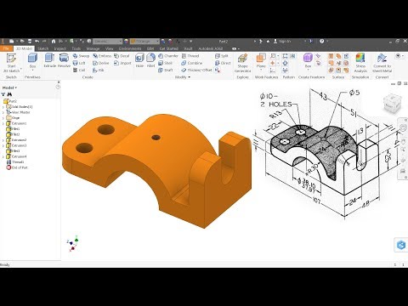Start Stress Analysis simulation
This screenshot has width=408, height=306.
coord(360,62)
